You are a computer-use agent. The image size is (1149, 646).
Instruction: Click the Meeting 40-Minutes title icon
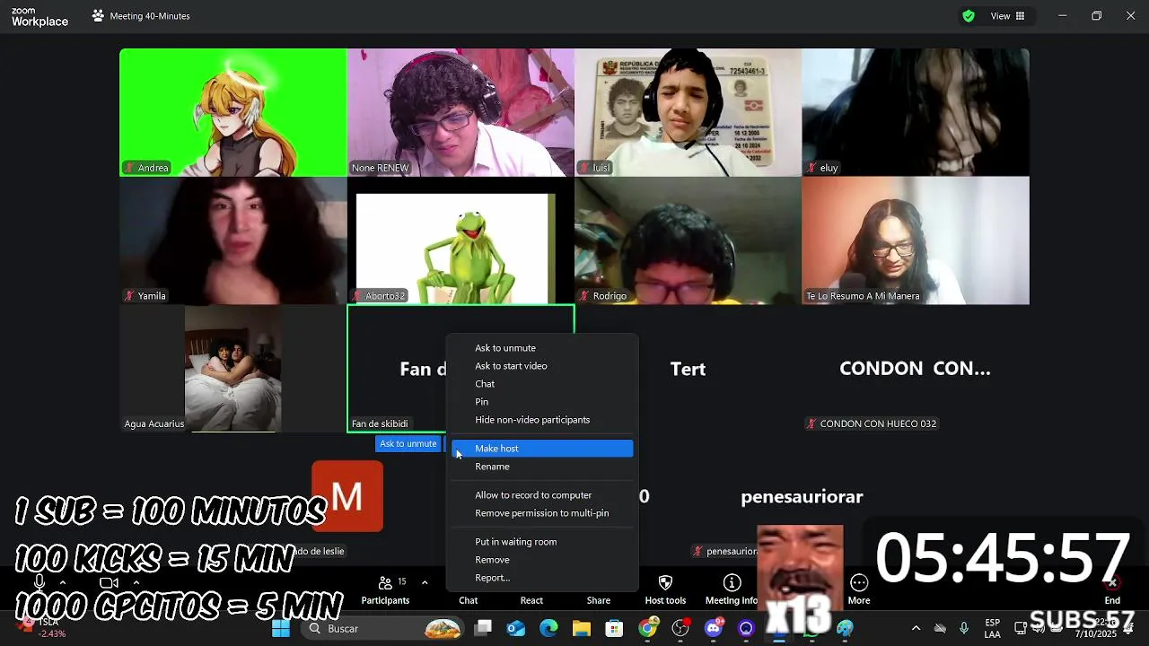99,16
